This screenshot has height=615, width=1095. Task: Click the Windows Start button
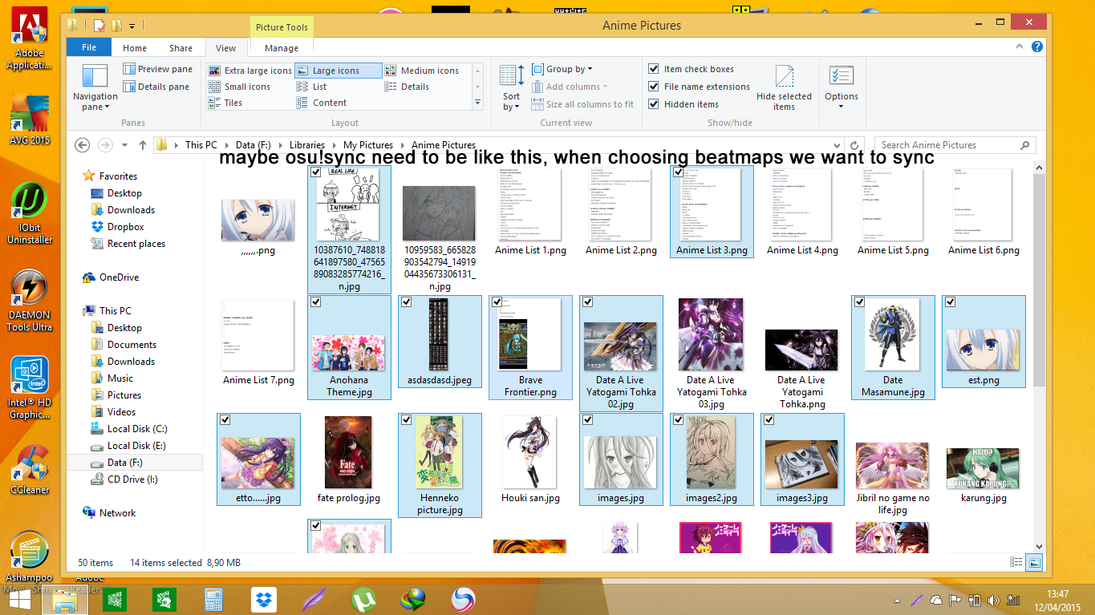click(20, 599)
